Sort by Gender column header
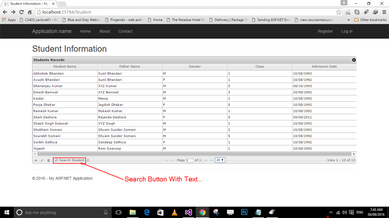The image size is (389, 218). tap(195, 66)
